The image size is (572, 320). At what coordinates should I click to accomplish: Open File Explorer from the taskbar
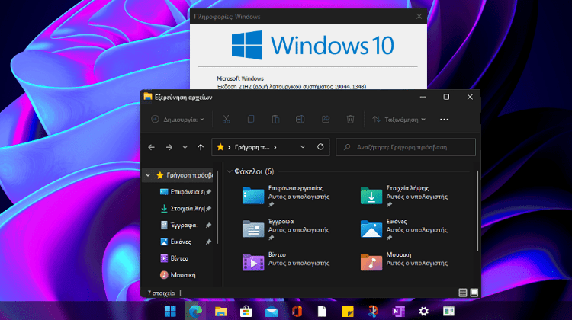(x=220, y=312)
